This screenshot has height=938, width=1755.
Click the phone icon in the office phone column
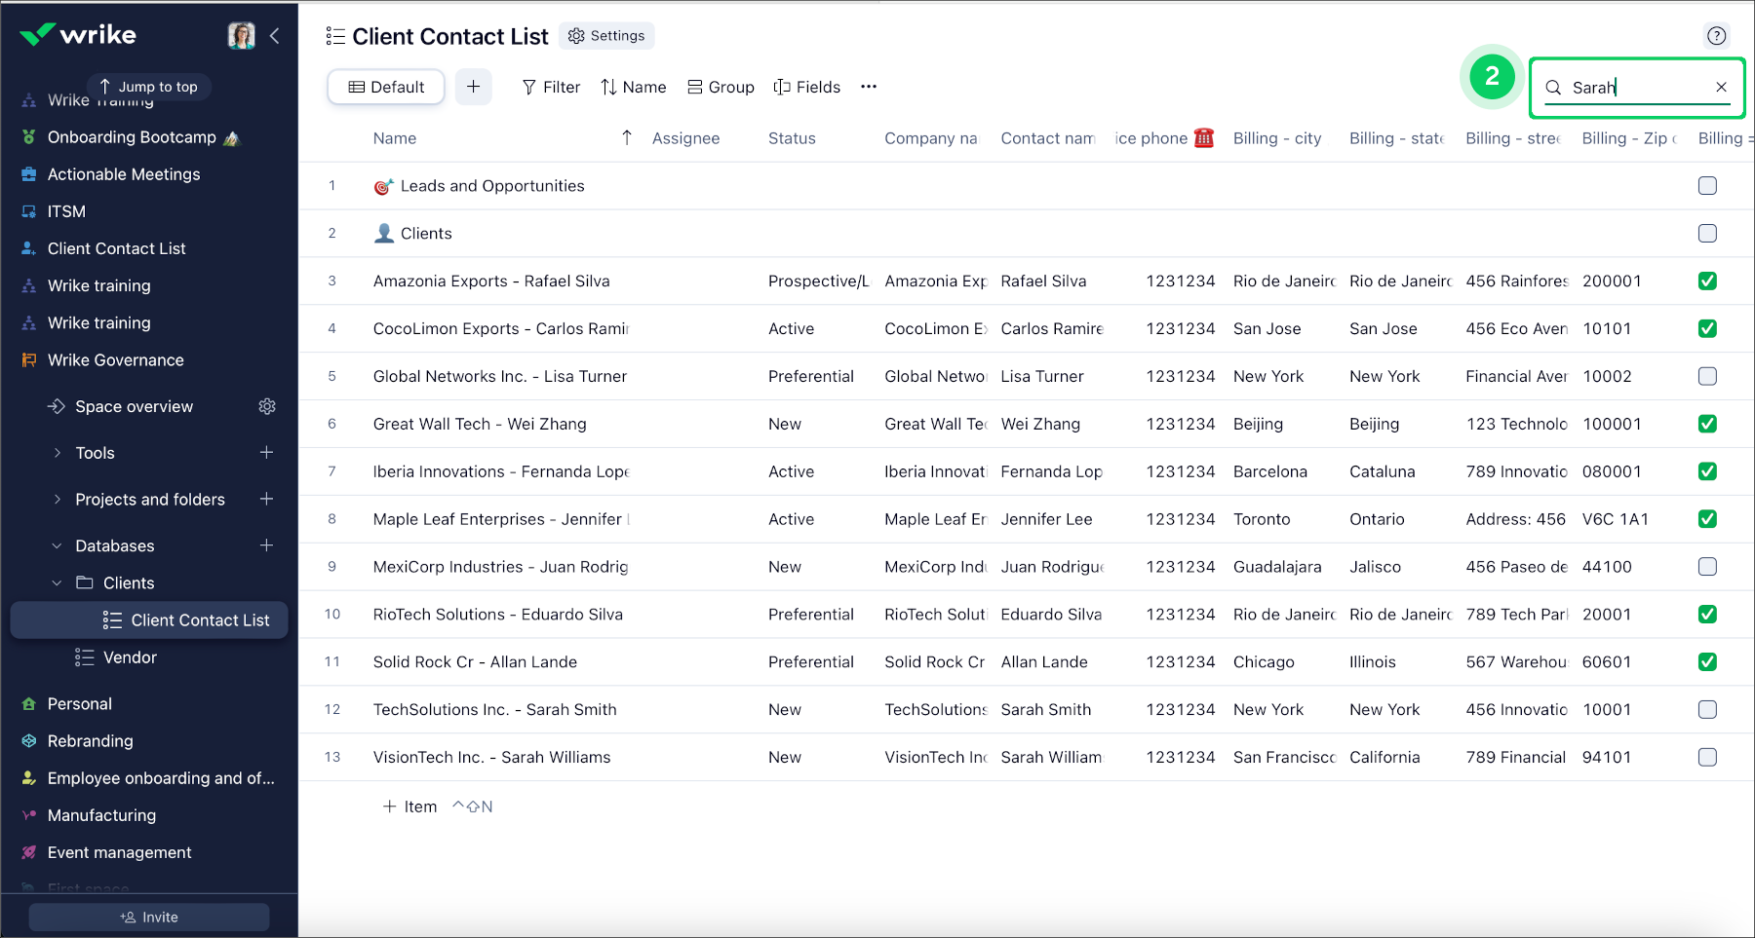point(1204,137)
